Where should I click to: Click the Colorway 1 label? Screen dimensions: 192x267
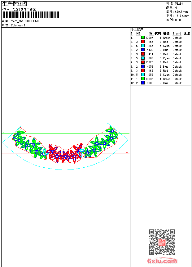[18, 25]
